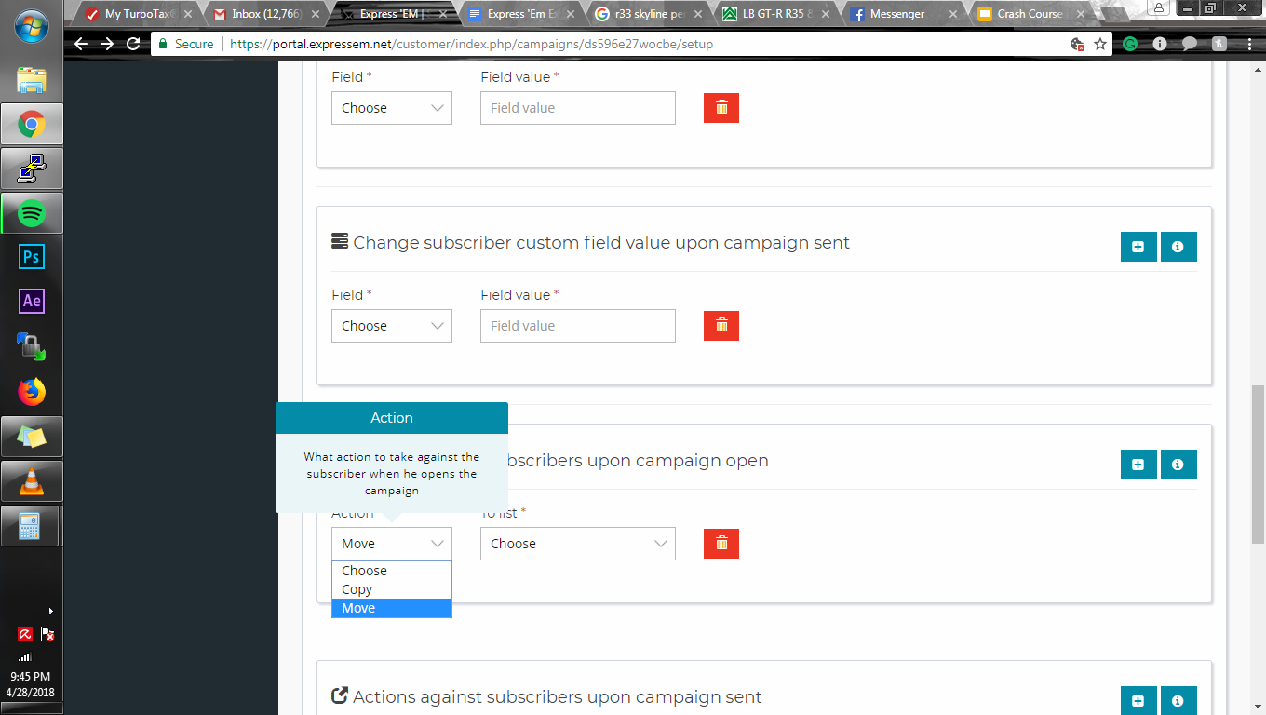Go forward in browser history
The image size is (1266, 715).
[107, 44]
